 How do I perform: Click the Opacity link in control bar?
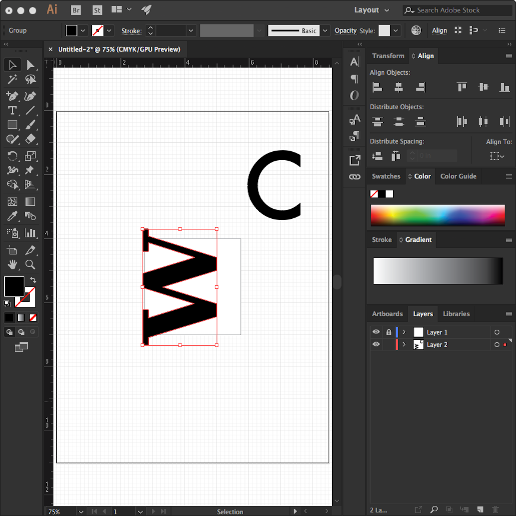click(345, 30)
